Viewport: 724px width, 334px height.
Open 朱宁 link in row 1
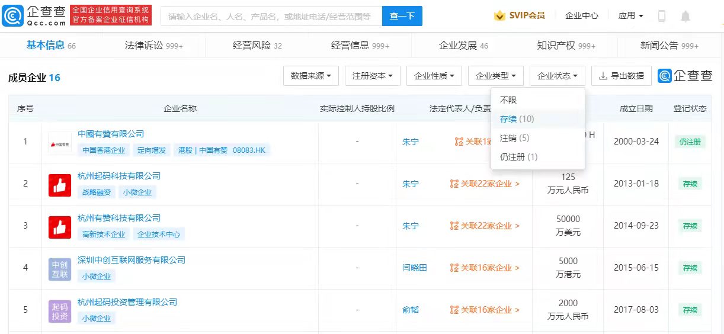click(411, 142)
